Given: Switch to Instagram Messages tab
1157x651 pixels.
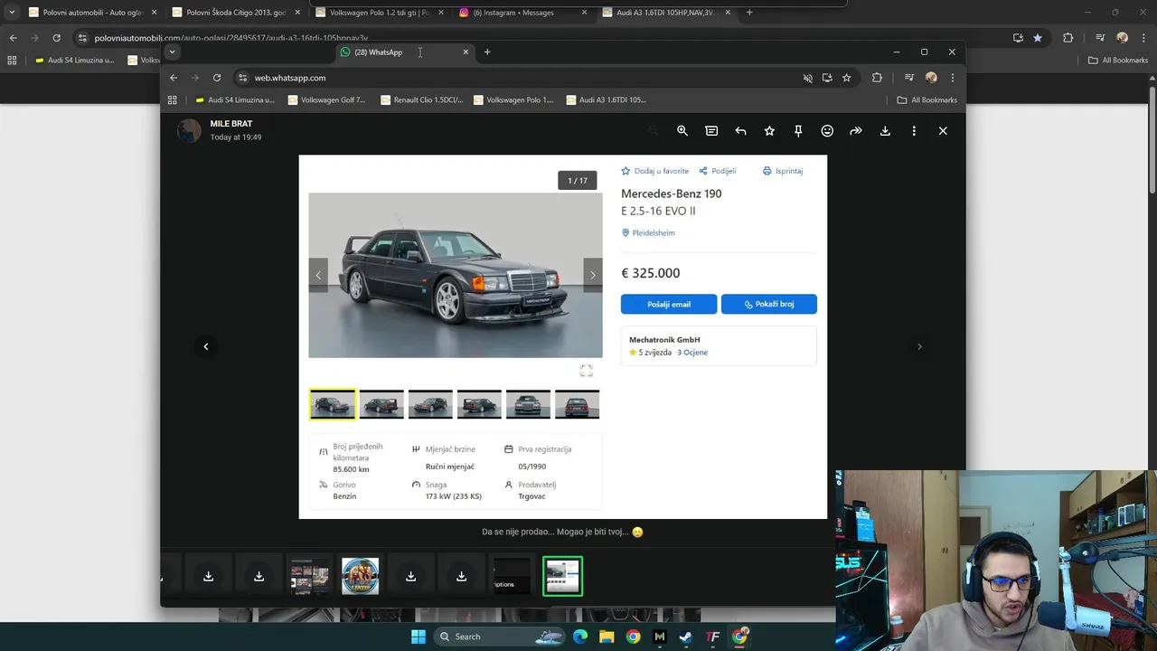Looking at the screenshot, I should 522,13.
